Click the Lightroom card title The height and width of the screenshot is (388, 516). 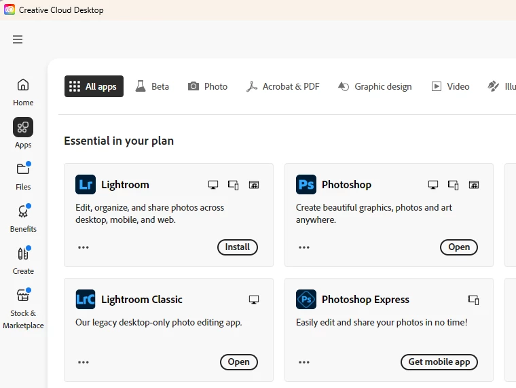tap(125, 185)
